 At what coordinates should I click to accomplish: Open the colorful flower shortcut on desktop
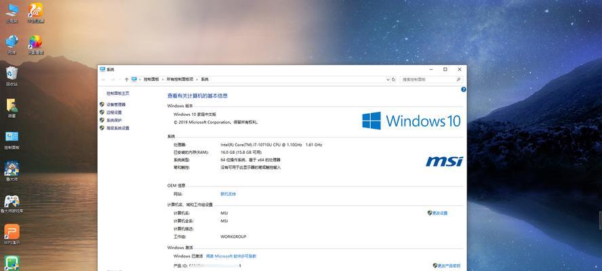tap(35, 45)
